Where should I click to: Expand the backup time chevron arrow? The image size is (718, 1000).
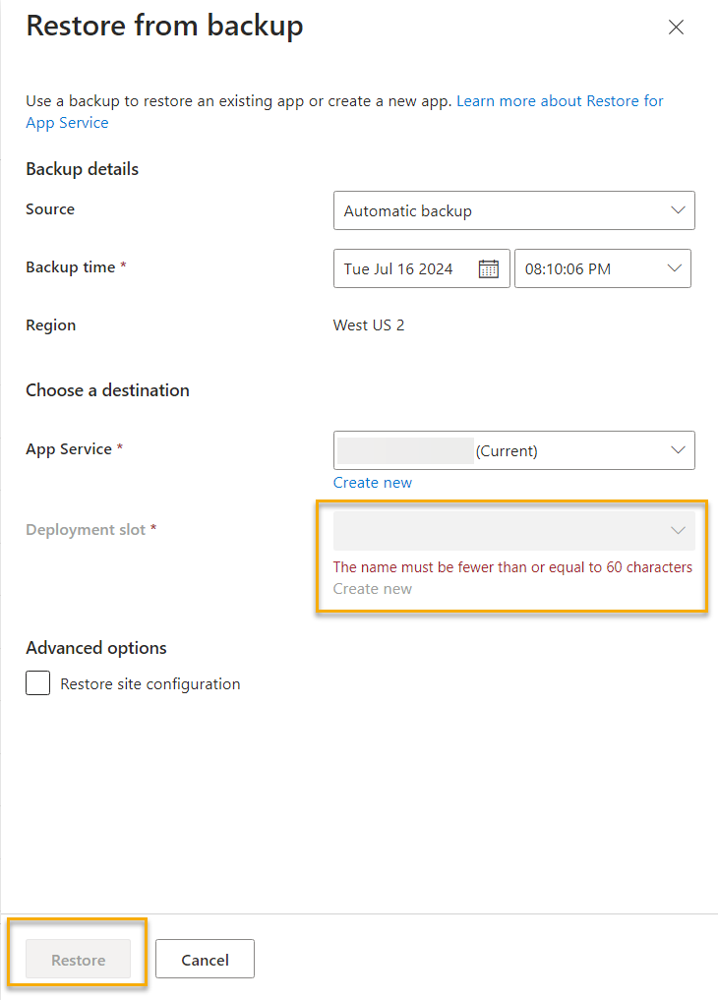[674, 267]
